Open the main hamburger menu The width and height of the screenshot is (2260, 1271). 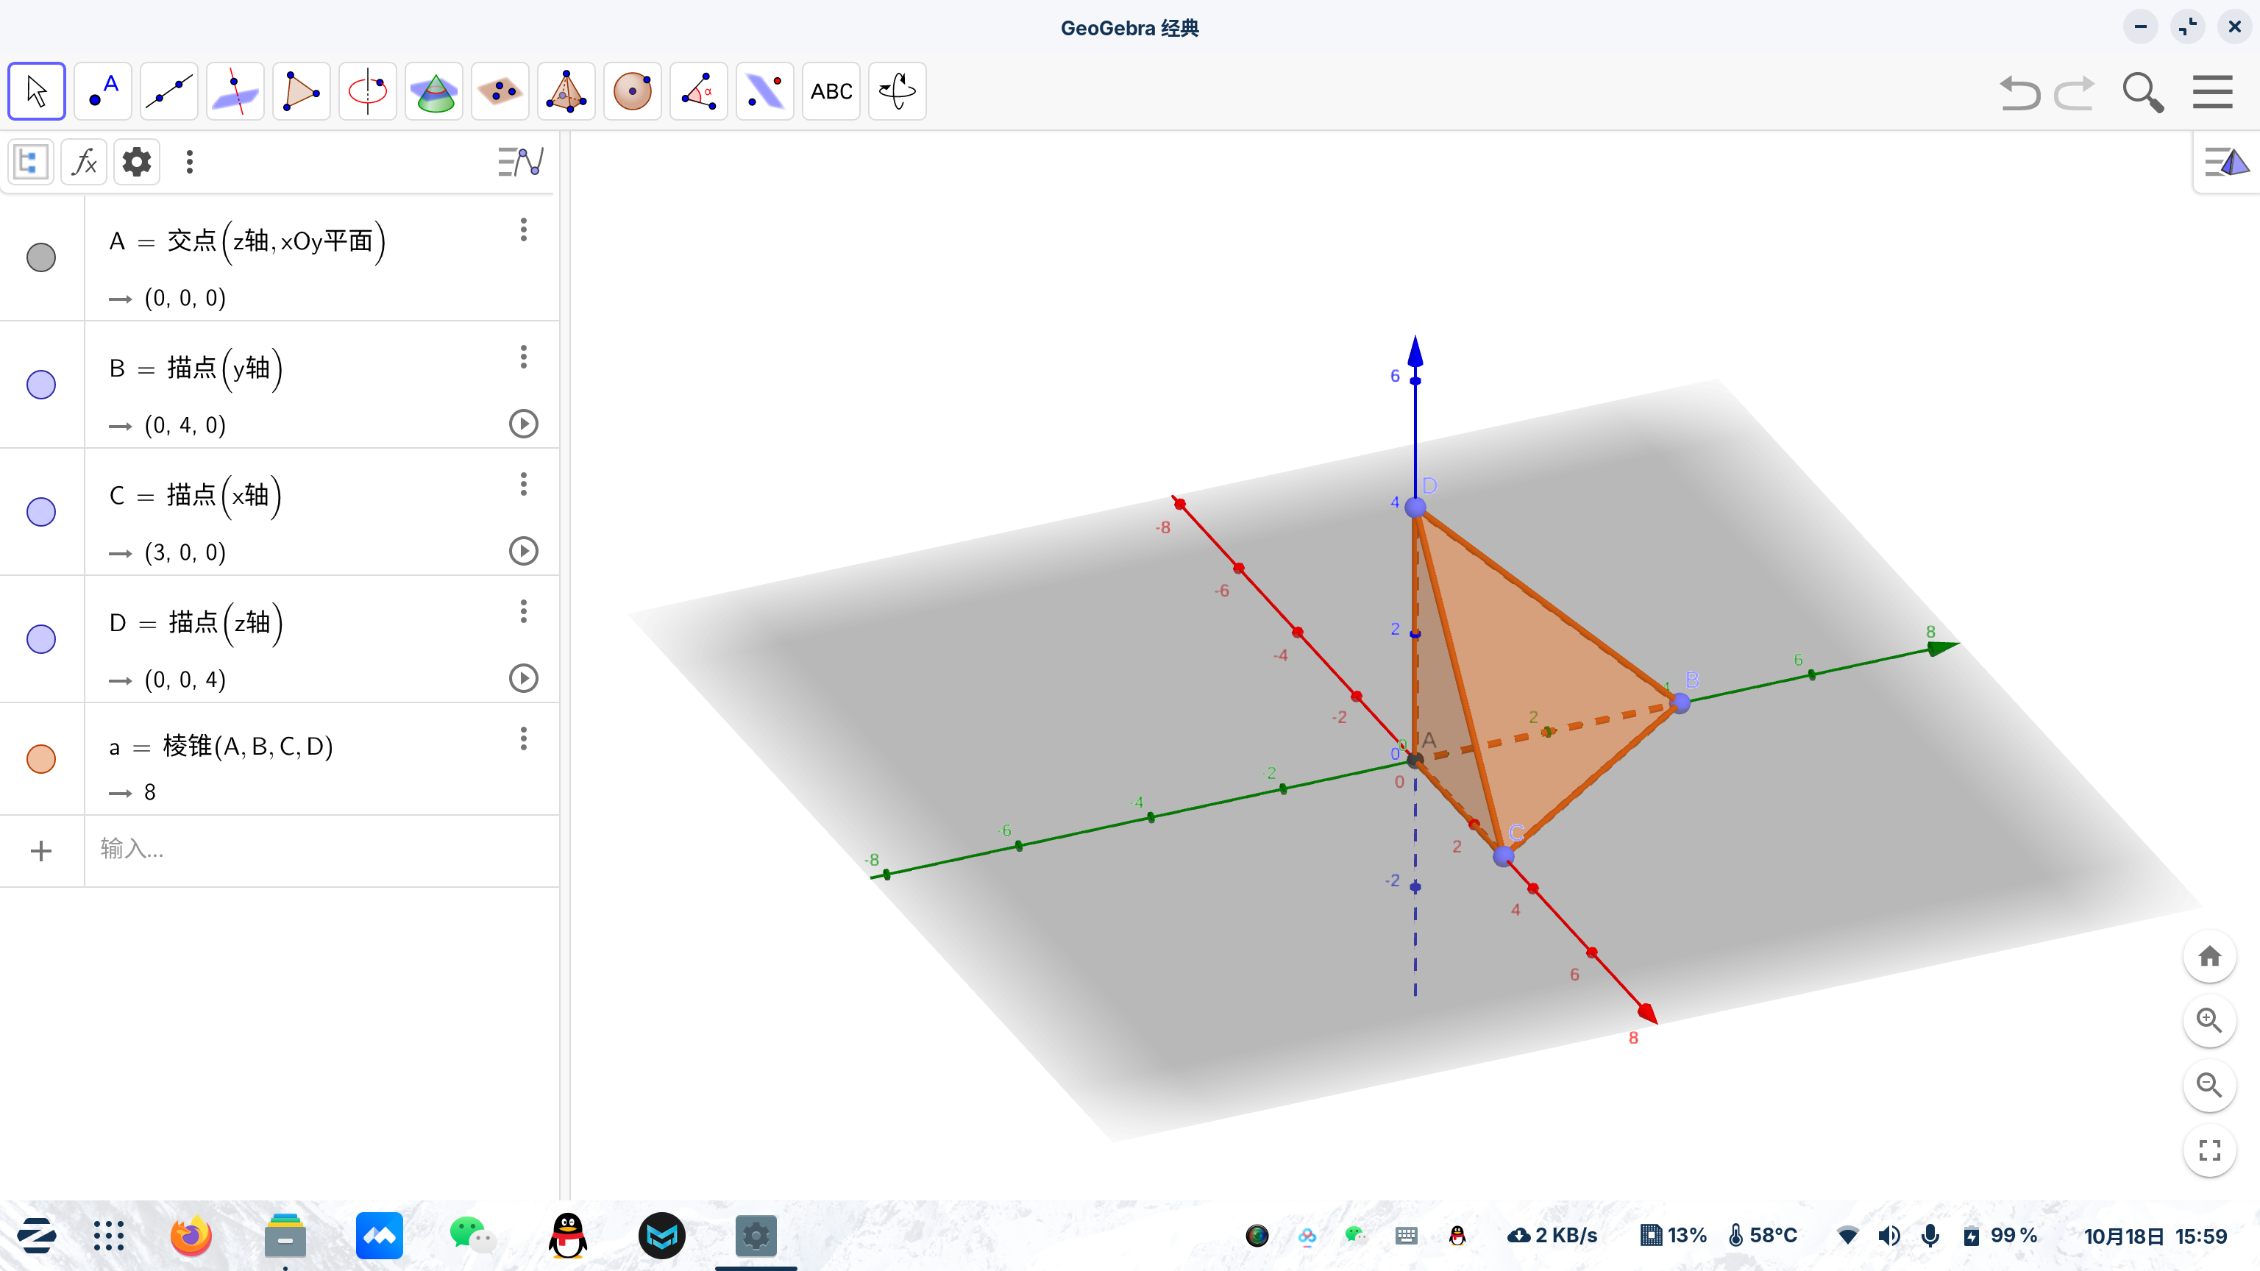tap(2211, 92)
